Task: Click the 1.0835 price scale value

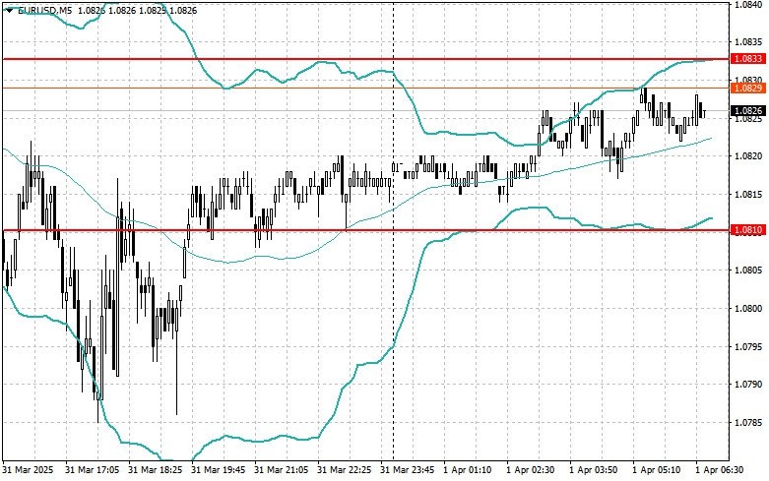Action: pos(748,42)
